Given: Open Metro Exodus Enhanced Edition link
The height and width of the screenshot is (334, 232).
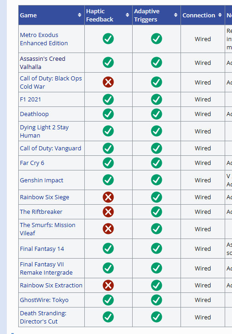Looking at the screenshot, I should [44, 39].
